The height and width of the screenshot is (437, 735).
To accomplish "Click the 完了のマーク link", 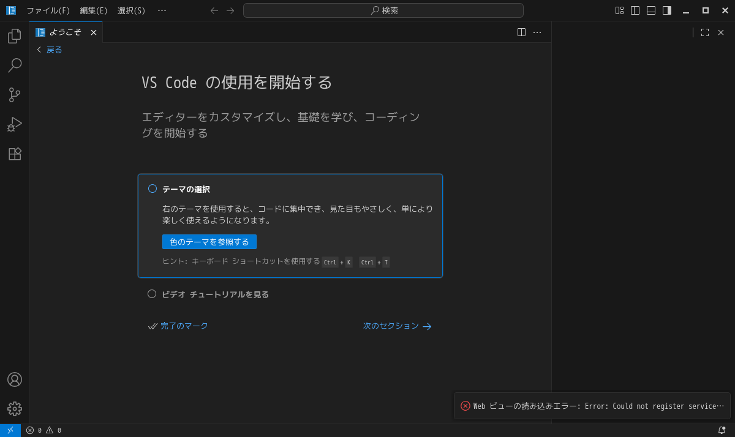I will tap(178, 326).
